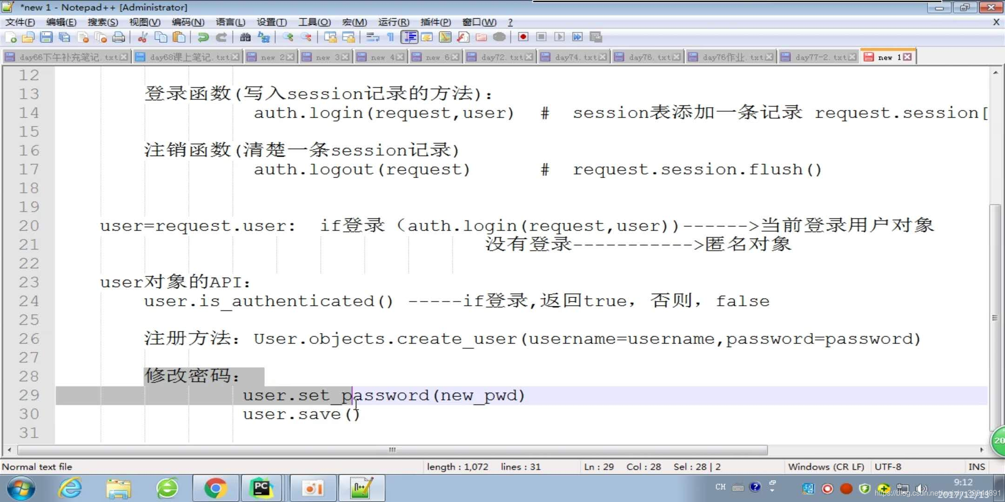Screen dimensions: 1005x502
Task: Open the 编辑(E) menu
Action: (61, 22)
